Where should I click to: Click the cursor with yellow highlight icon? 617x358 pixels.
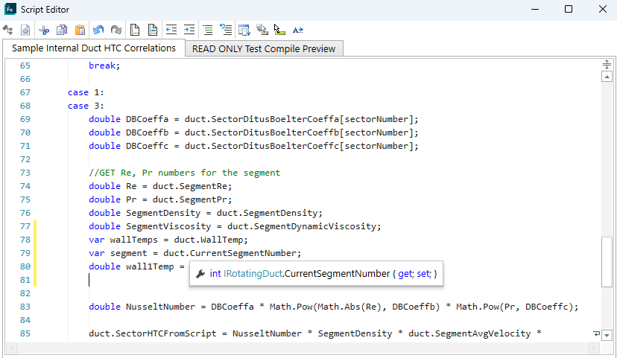[x=279, y=31]
